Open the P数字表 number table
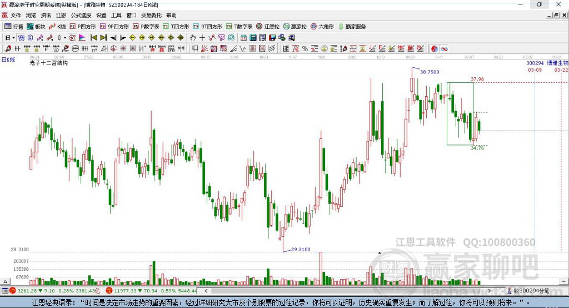Screen dimensions: 569x308 point(146,27)
